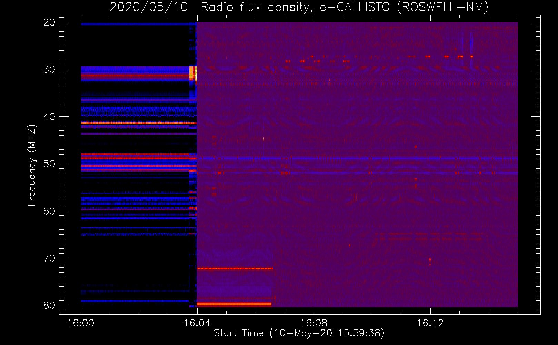Click the "Start Time (10-May-20 15:59:38)" axis label

299,333
